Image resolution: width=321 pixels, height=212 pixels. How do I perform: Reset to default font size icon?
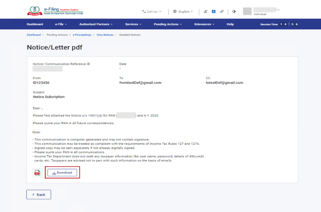(213, 12)
